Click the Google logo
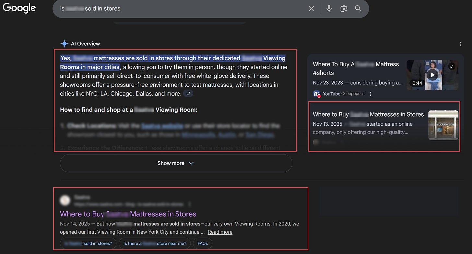 coord(19,8)
